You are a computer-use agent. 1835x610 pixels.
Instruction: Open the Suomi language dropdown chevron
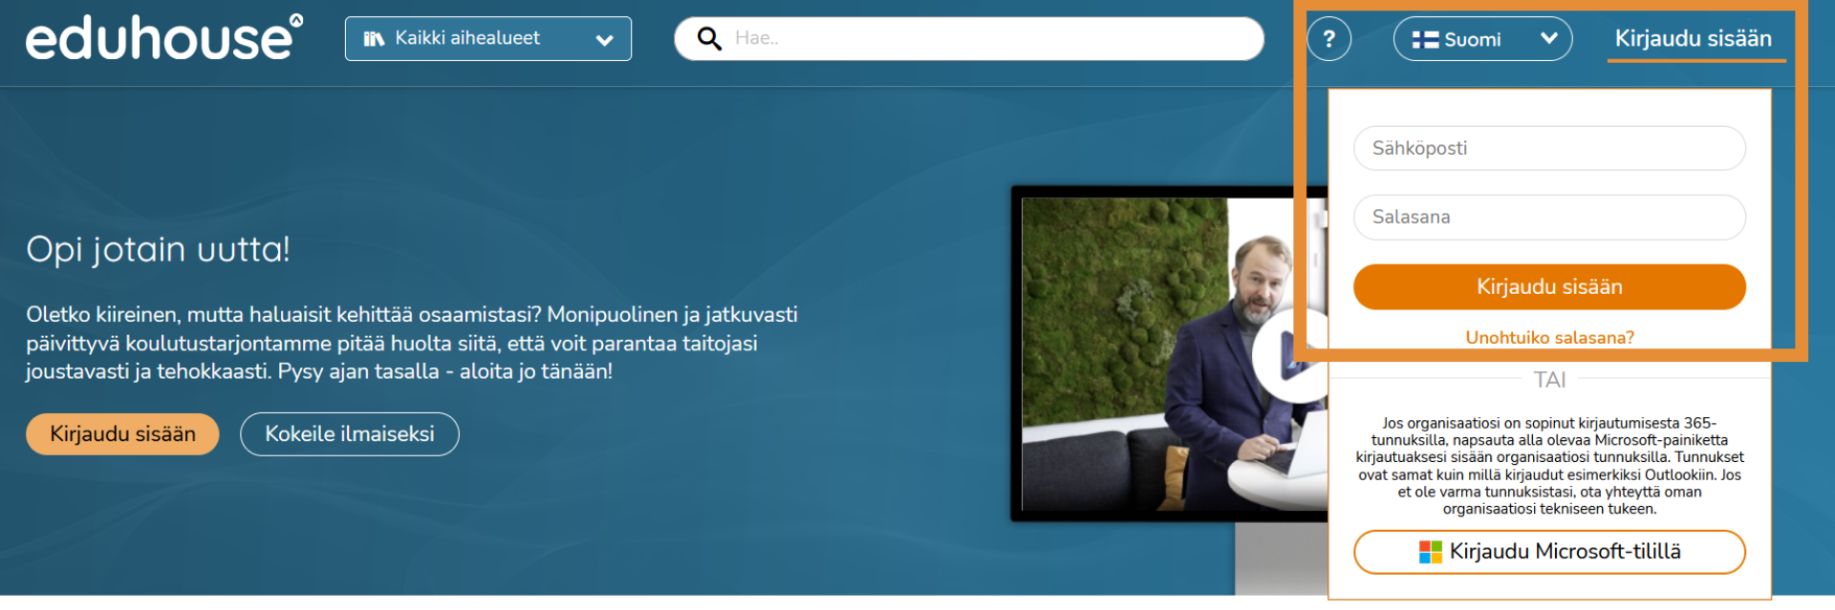[1549, 39]
